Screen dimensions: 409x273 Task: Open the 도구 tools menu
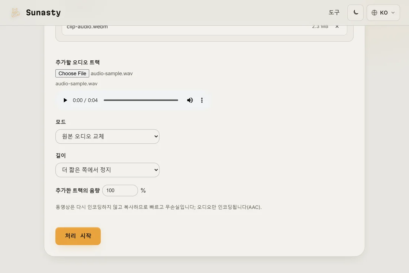click(334, 13)
